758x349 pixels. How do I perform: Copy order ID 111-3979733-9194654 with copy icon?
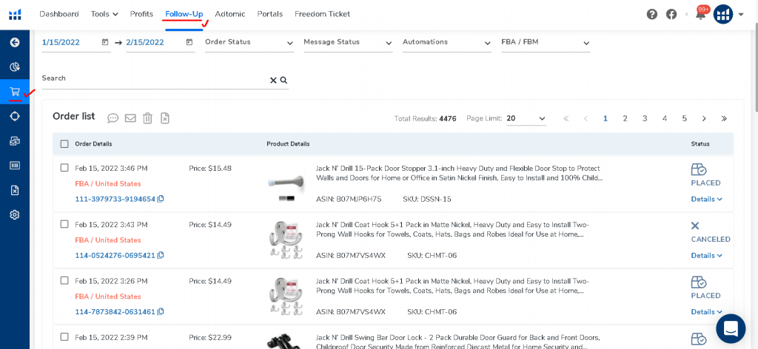[161, 199]
